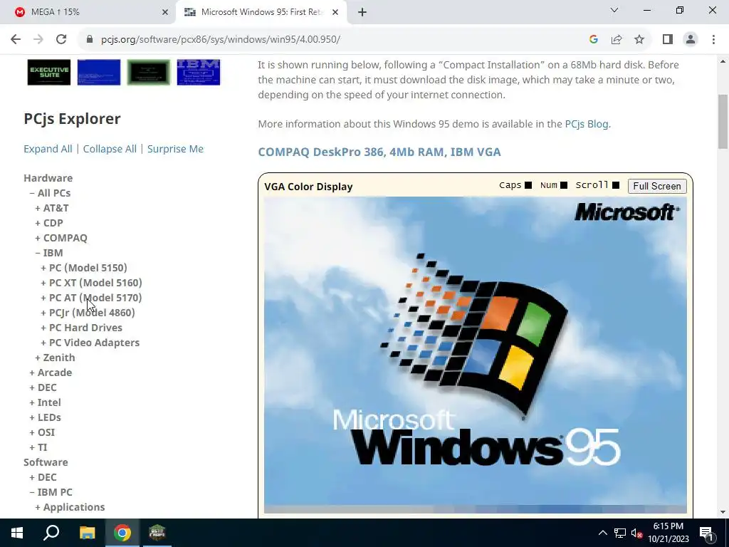Open the browser side panel
The image size is (729, 547).
668,40
